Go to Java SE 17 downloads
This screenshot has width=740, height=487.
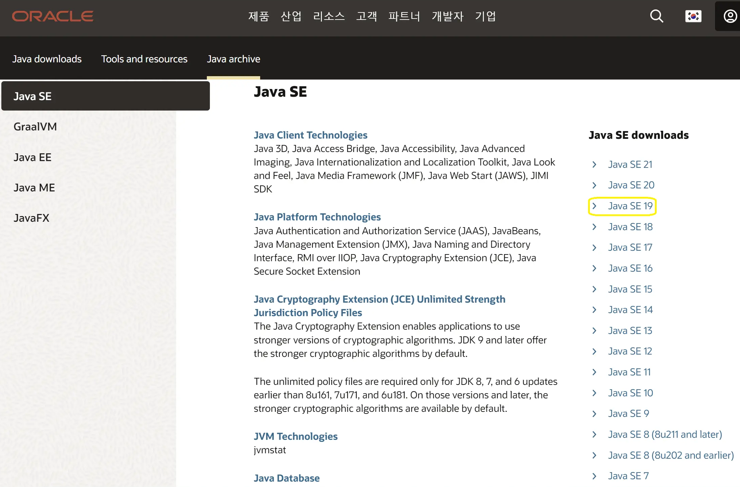coord(630,247)
